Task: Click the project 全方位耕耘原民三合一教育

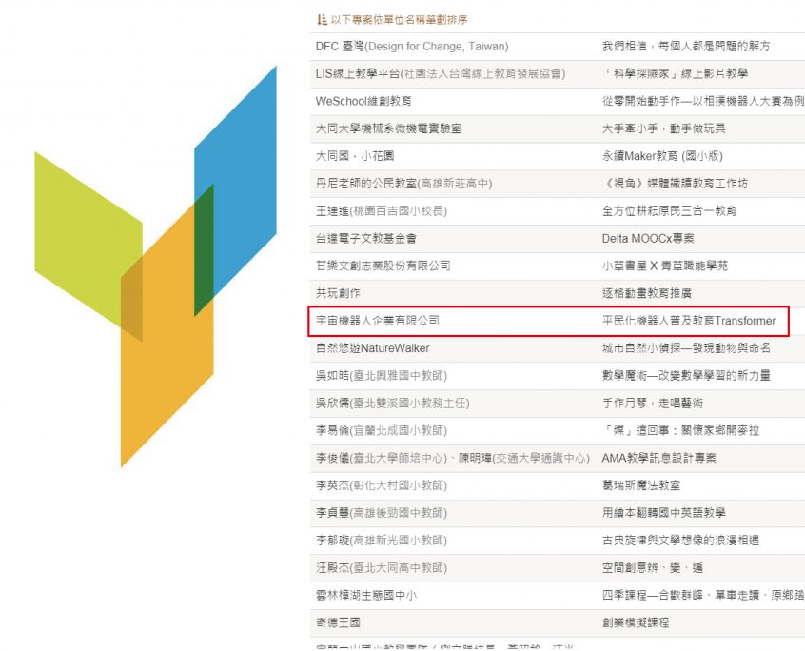Action: [669, 211]
